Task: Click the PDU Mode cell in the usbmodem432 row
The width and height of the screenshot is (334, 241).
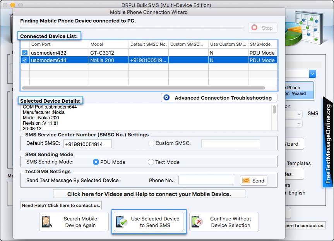Action: click(x=263, y=53)
